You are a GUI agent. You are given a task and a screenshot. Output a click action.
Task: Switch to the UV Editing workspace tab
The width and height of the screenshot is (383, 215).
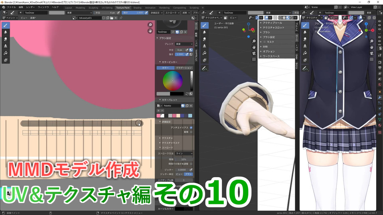(x=107, y=8)
